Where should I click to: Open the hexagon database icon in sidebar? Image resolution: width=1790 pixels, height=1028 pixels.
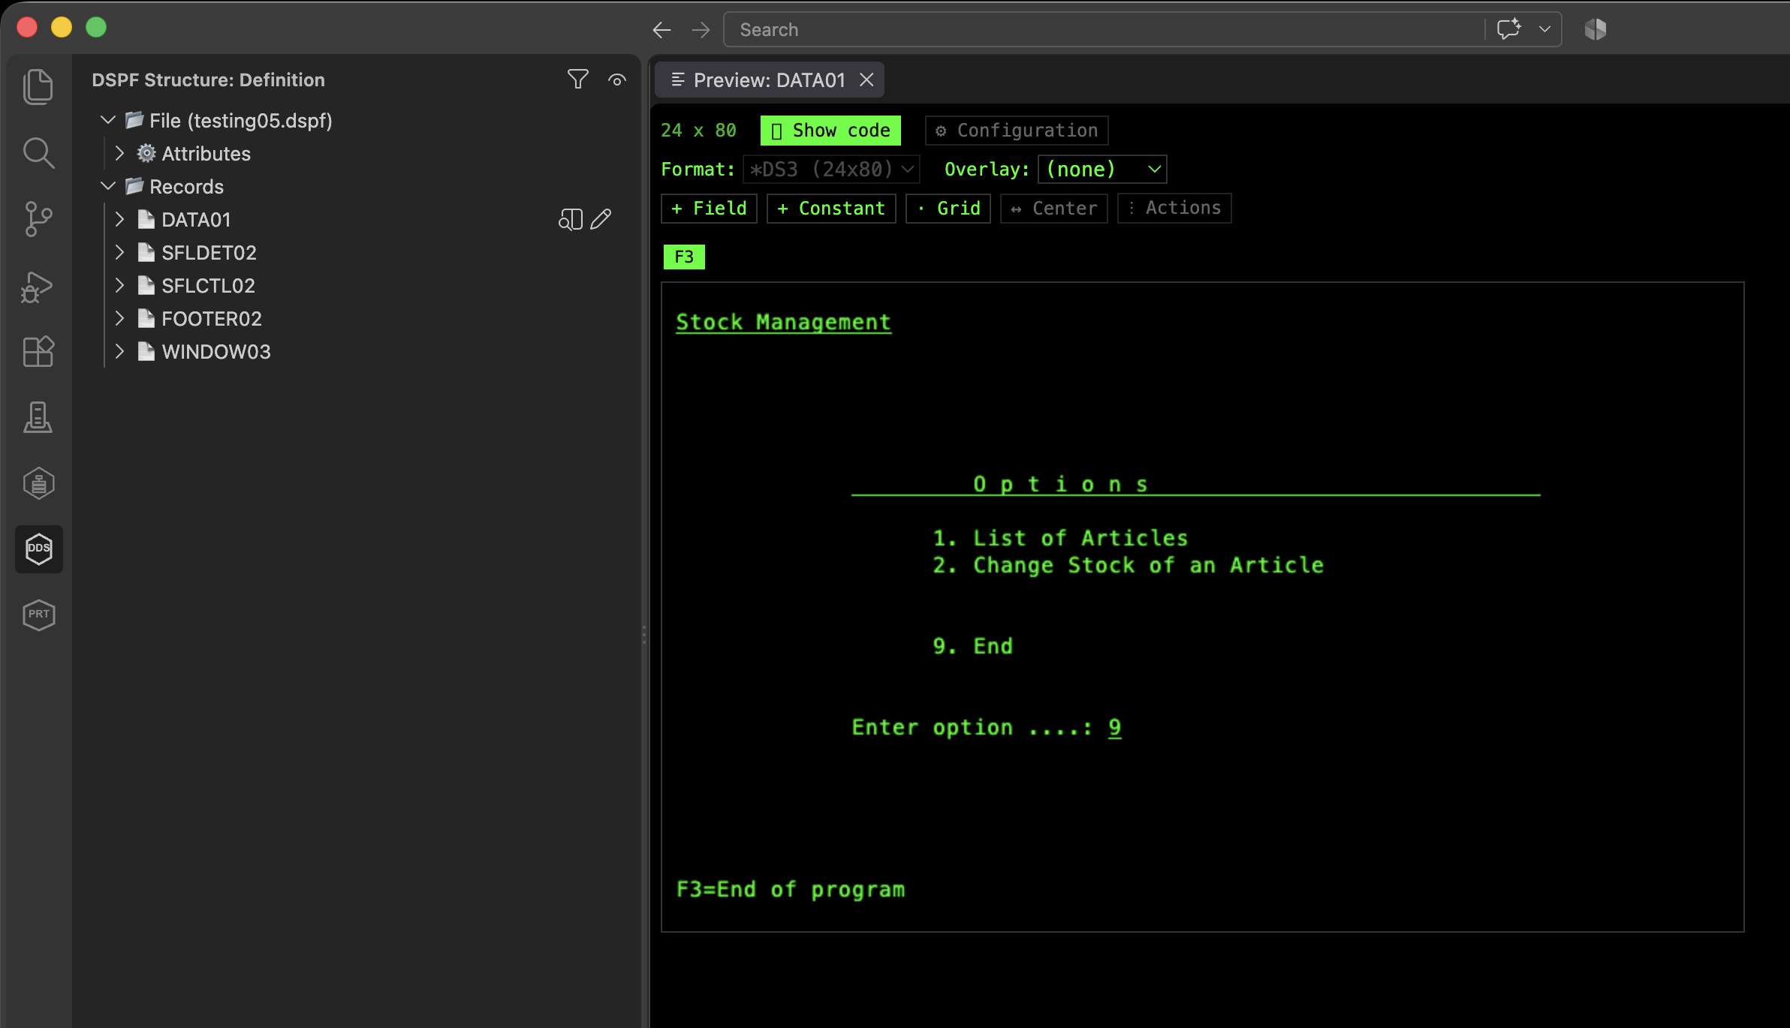[x=38, y=483]
